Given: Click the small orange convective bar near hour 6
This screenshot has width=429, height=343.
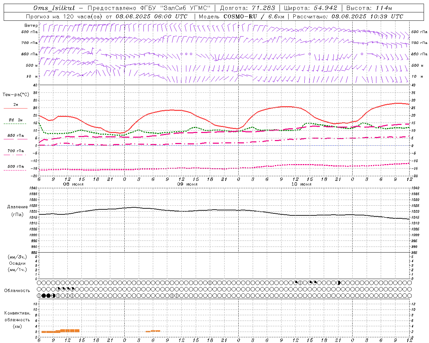Looking at the screenshot, I should click(153, 331).
